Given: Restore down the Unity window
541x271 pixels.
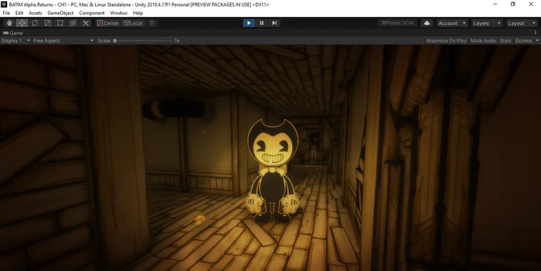Looking at the screenshot, I should pyautogui.click(x=513, y=4).
